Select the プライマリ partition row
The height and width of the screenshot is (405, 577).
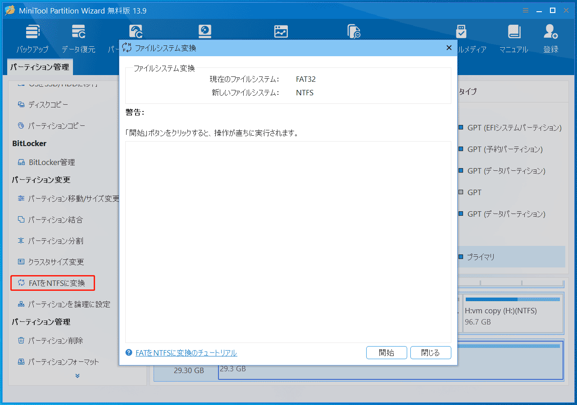pos(511,257)
